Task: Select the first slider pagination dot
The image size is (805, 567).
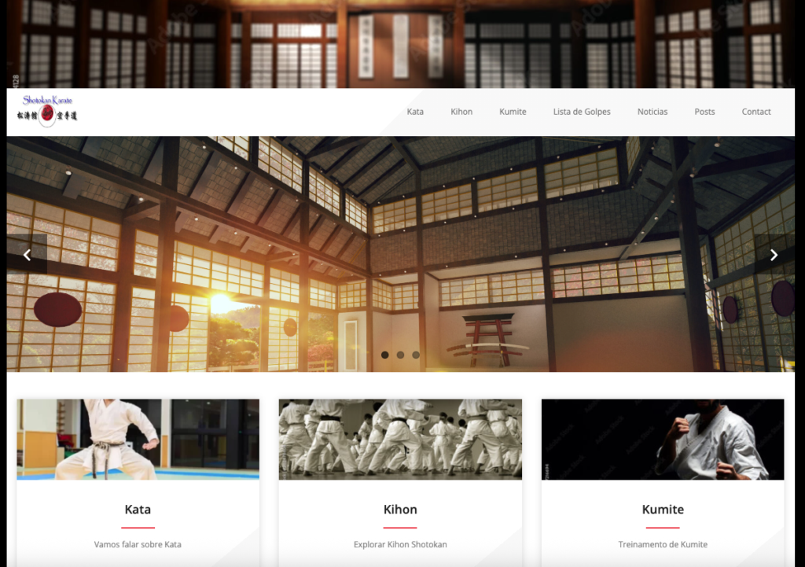Action: pos(384,355)
